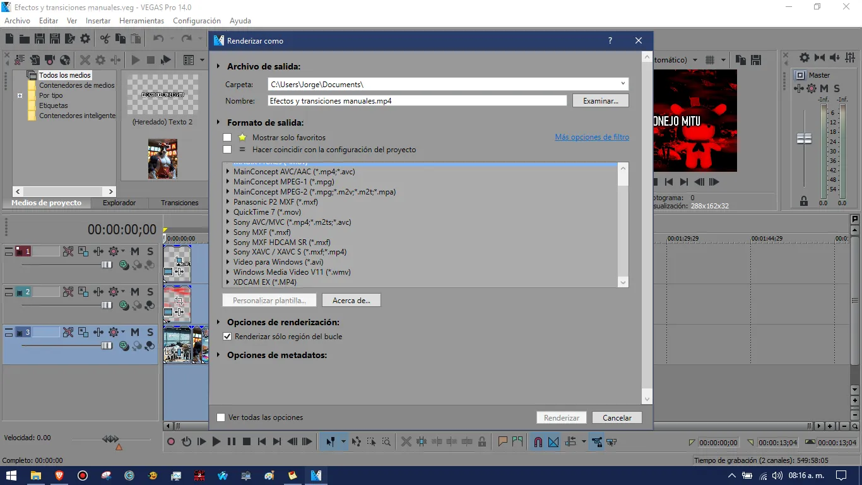This screenshot has height=485, width=862.
Task: Solo video track 2 with S button
Action: (150, 292)
